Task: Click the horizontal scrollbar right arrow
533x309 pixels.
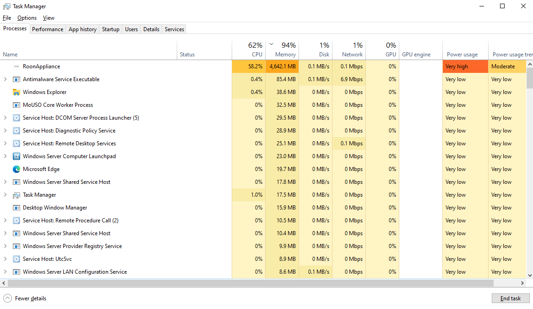Action: click(522, 283)
